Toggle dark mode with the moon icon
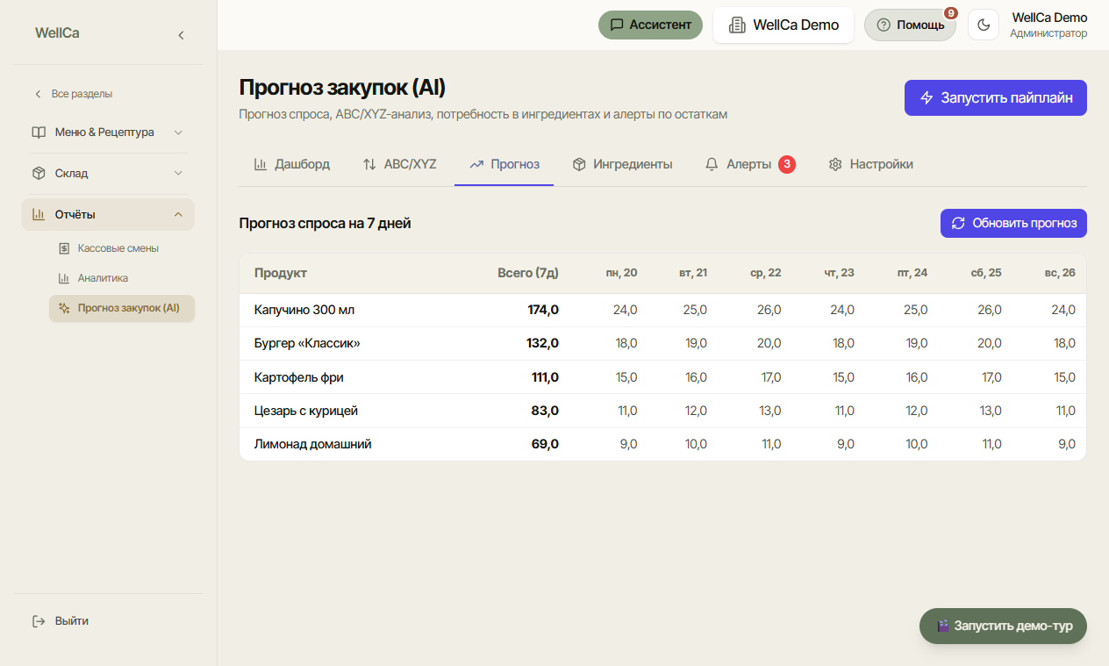Screen dimensions: 1109x666 click(x=984, y=25)
